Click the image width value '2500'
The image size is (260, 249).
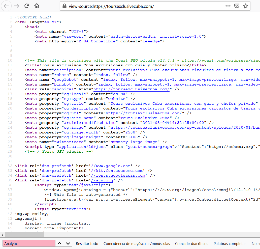pyautogui.click(x=130, y=132)
